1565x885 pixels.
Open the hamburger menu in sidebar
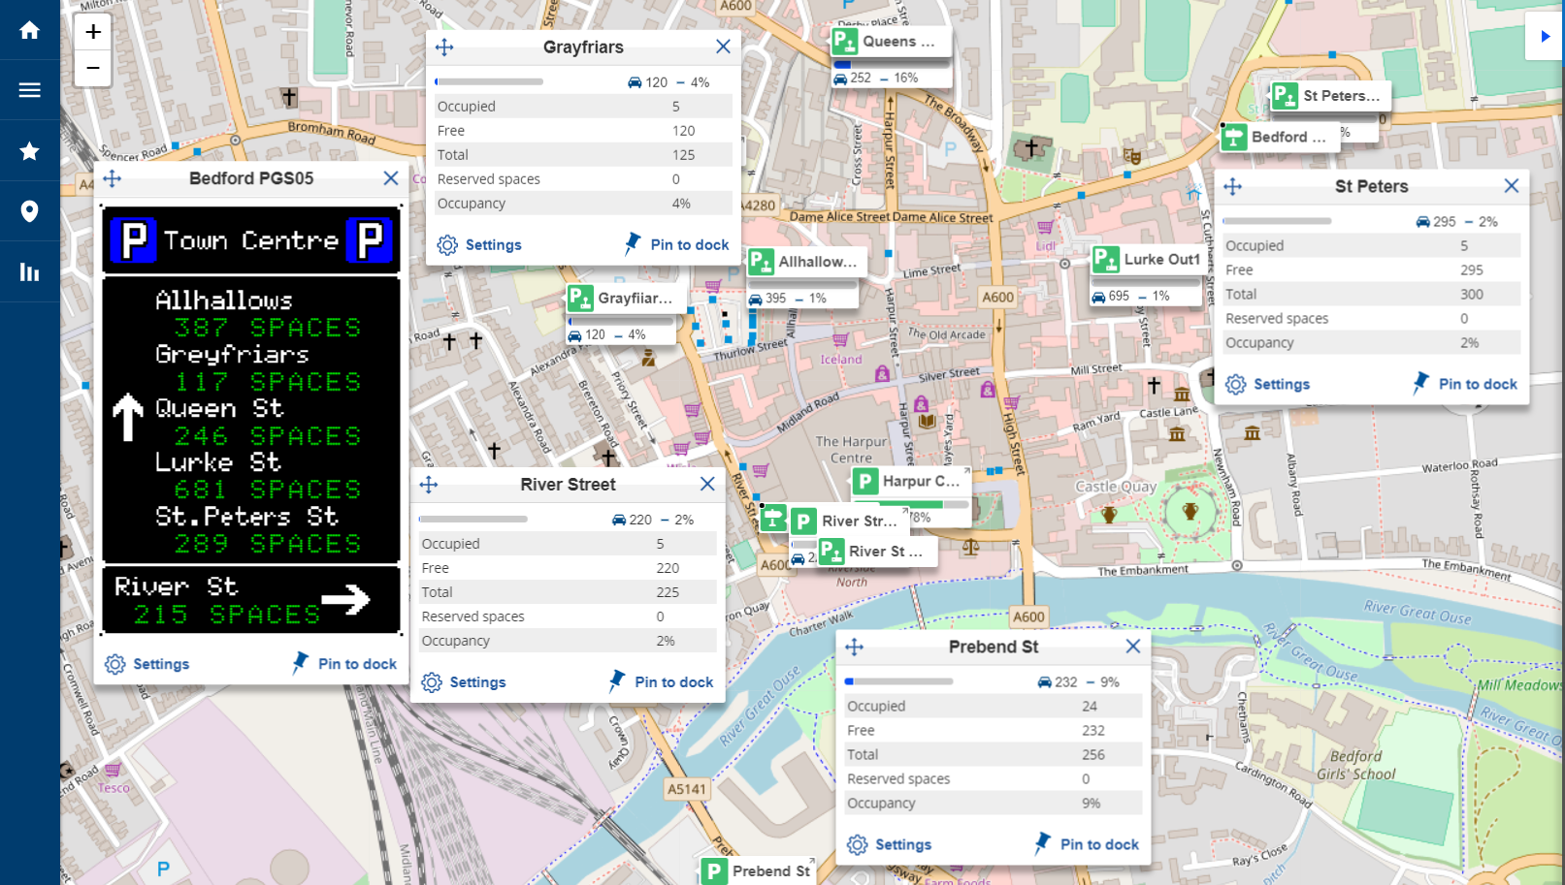pyautogui.click(x=29, y=90)
